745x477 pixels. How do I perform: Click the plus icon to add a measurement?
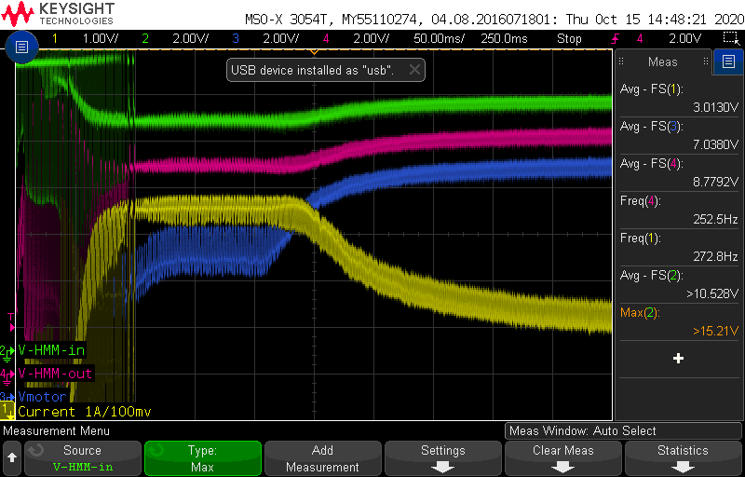pos(678,358)
